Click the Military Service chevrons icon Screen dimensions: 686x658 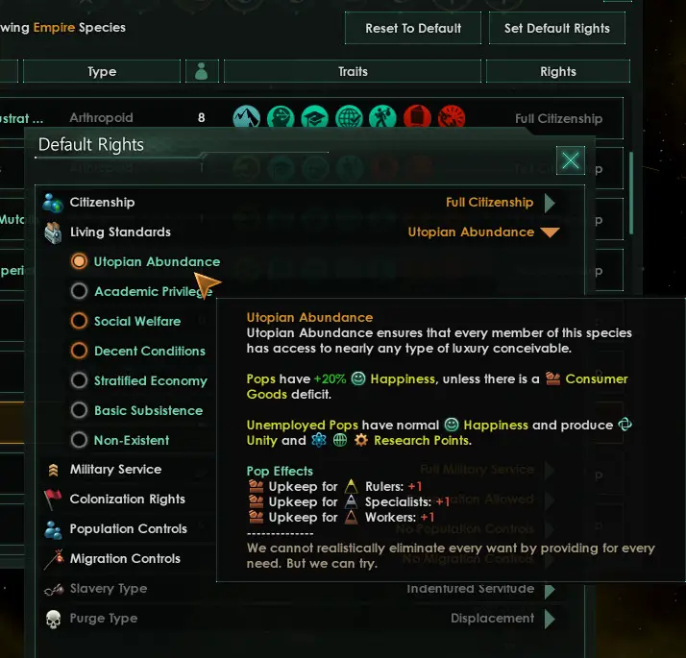click(53, 470)
